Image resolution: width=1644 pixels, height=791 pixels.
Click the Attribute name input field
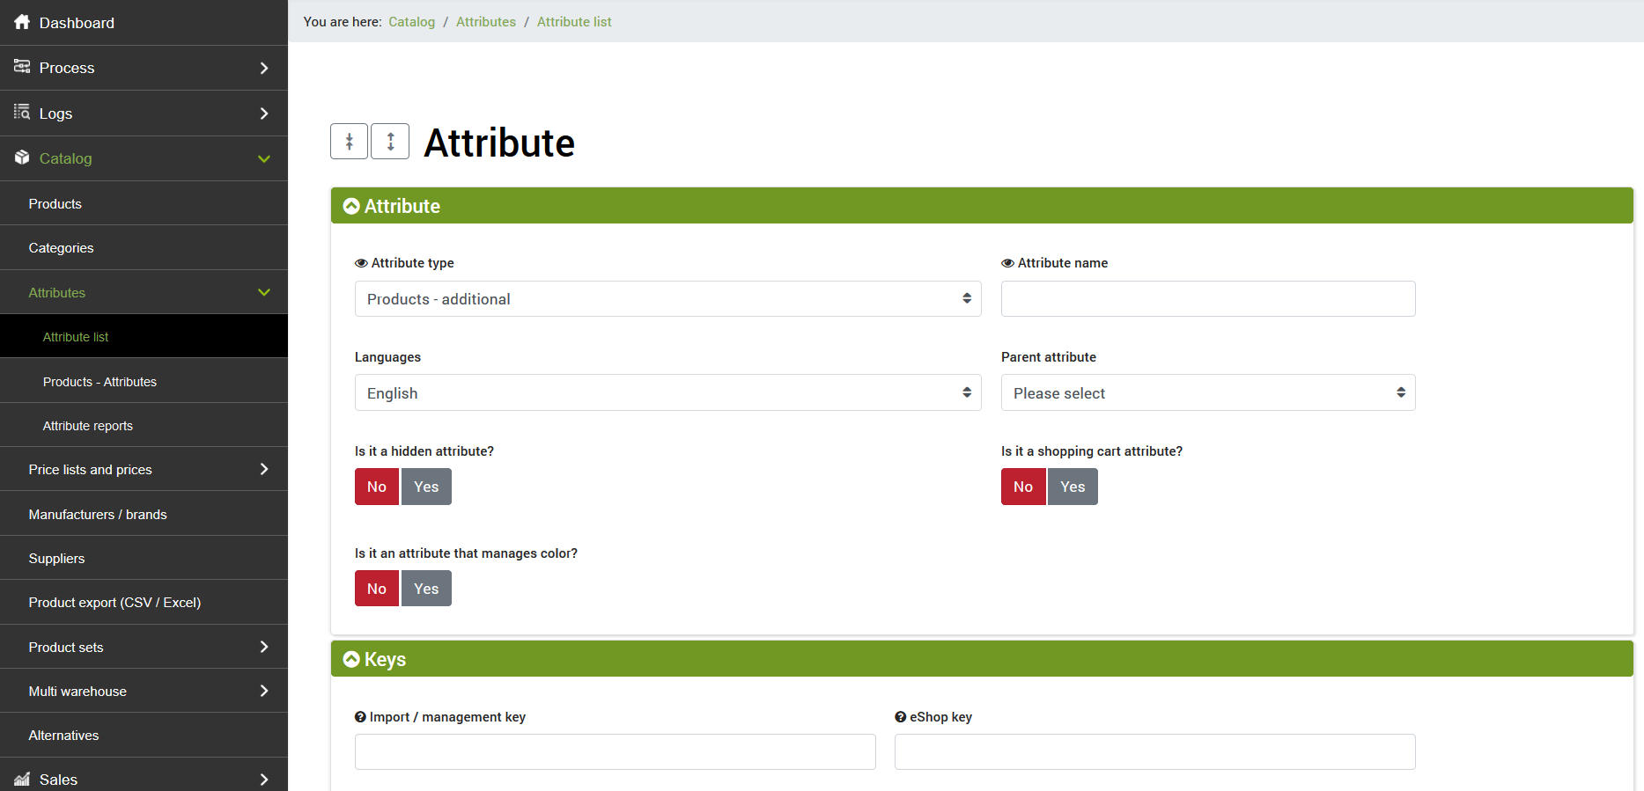click(x=1207, y=299)
